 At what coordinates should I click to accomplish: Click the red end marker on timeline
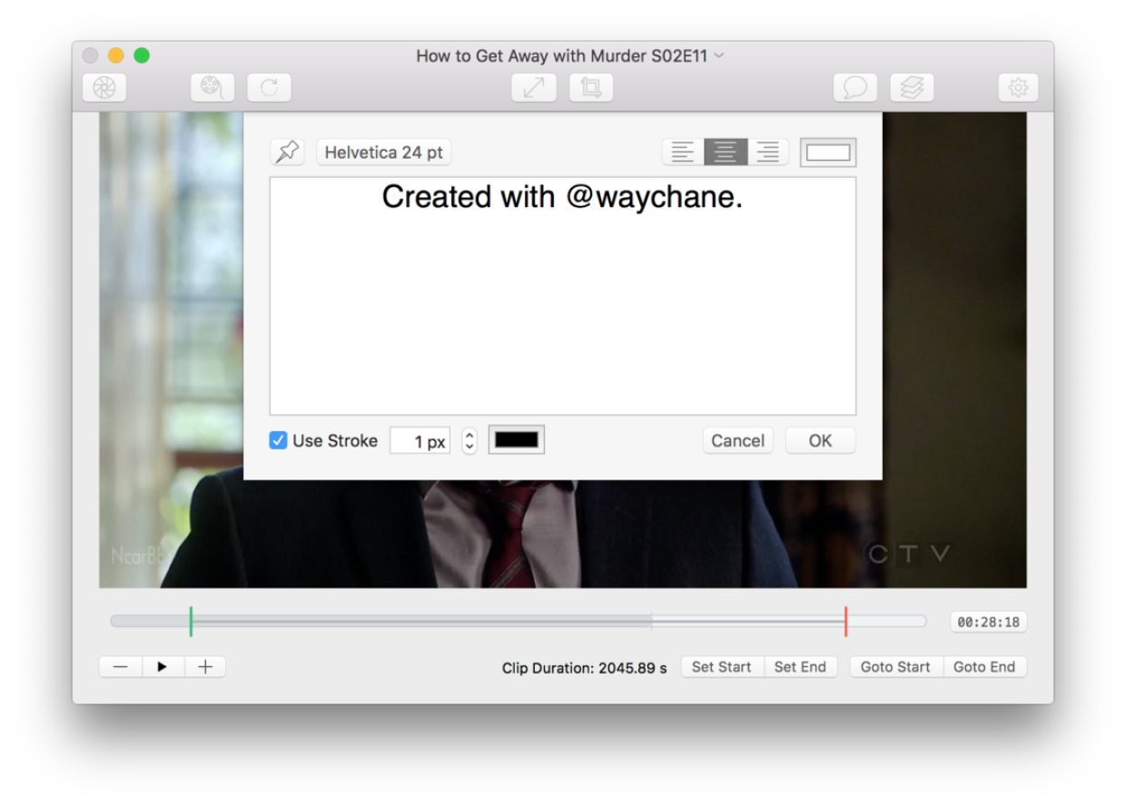pos(845,622)
